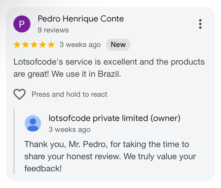221x188 pixels.
Task: Click "Press and hold to react" label
Action: pyautogui.click(x=69, y=94)
